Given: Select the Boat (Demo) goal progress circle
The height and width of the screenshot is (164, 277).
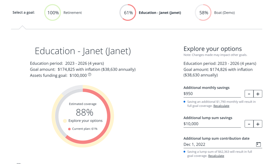Looking at the screenshot, I should tap(203, 12).
